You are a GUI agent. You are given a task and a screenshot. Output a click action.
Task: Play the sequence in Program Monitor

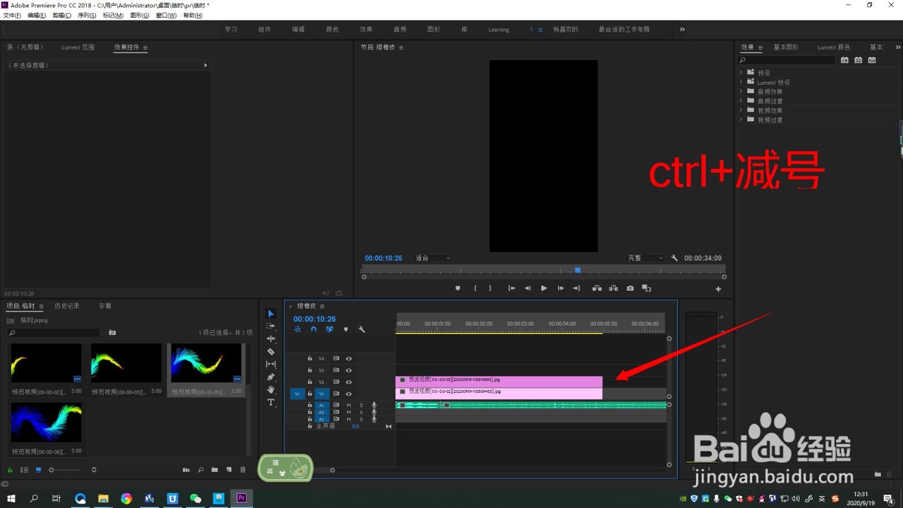[x=544, y=288]
